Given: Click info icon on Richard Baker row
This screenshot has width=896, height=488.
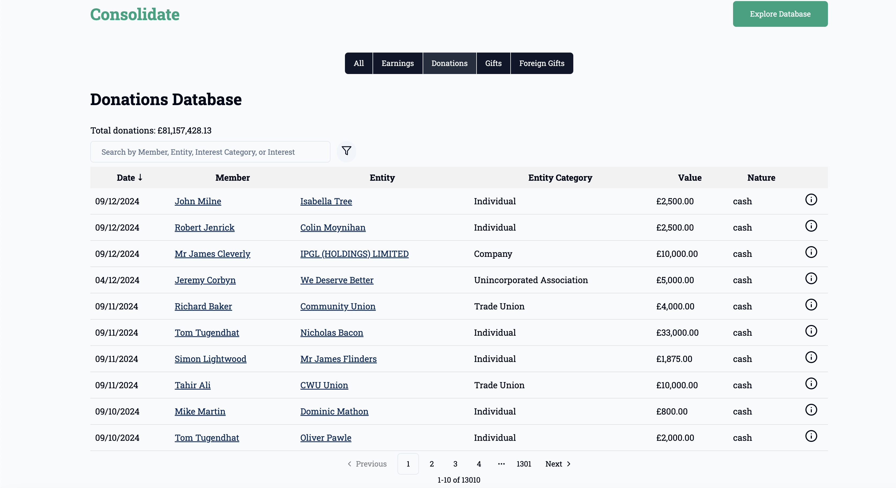Looking at the screenshot, I should coord(811,305).
